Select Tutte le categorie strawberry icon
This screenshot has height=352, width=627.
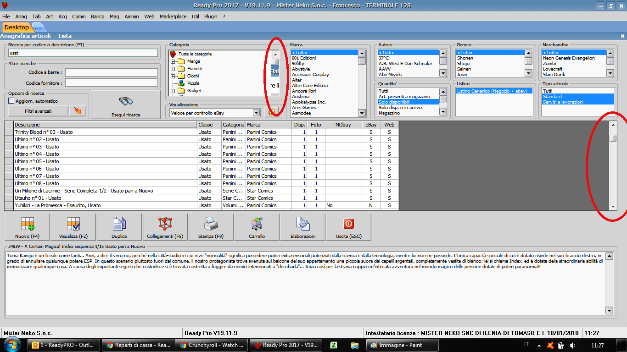(173, 54)
